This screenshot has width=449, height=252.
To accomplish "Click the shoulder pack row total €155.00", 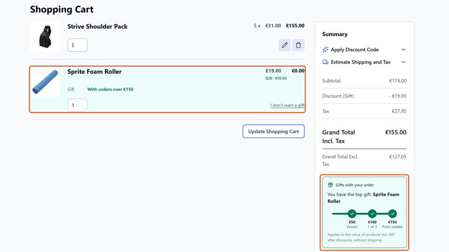I will pyautogui.click(x=295, y=26).
